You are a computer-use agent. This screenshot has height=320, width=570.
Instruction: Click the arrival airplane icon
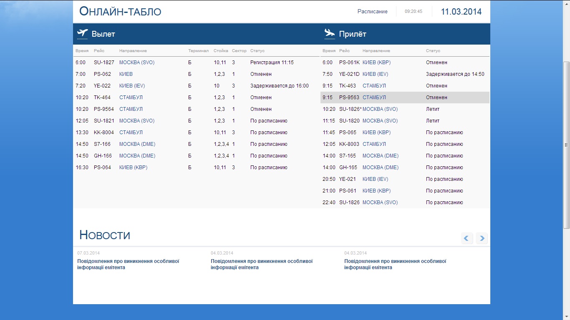330,33
